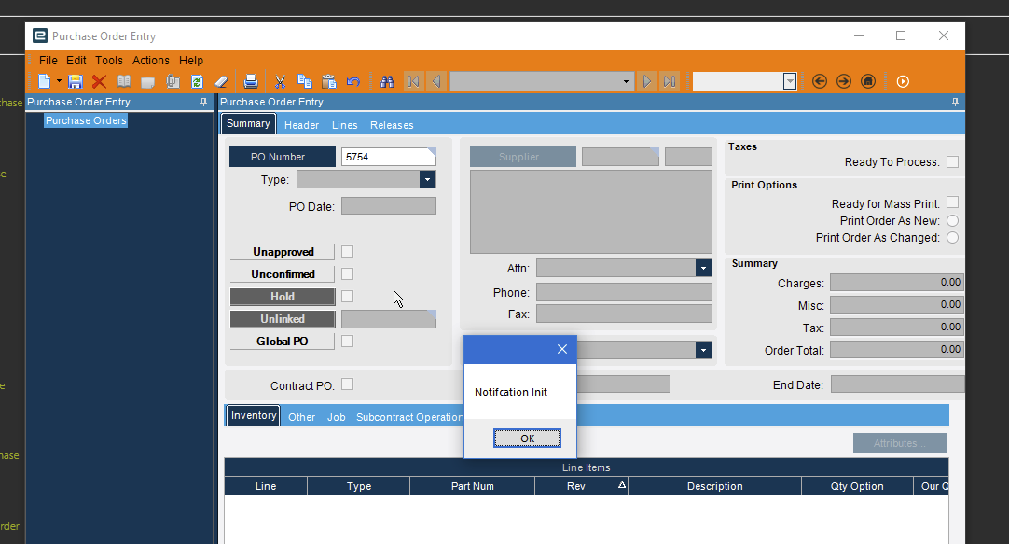Open the Help menu
This screenshot has width=1009, height=544.
point(191,61)
